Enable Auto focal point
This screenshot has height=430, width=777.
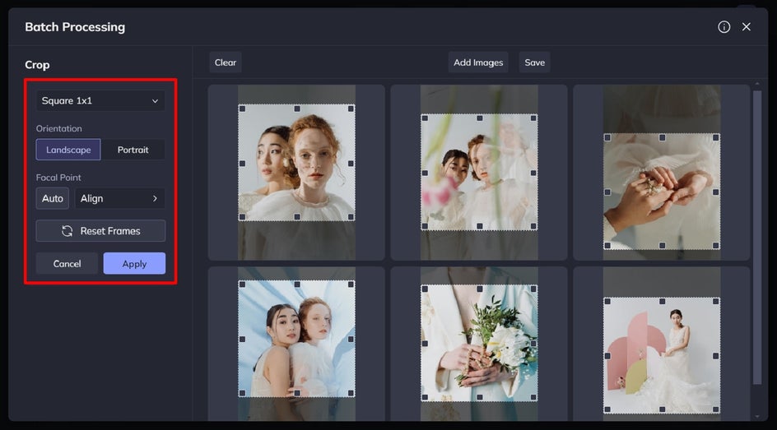(53, 199)
